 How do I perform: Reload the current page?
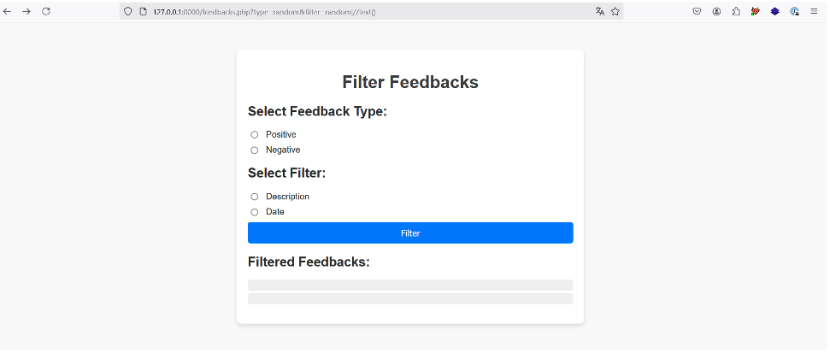pyautogui.click(x=46, y=11)
